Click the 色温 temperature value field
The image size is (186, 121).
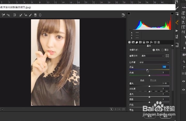pyautogui.click(x=166, y=67)
